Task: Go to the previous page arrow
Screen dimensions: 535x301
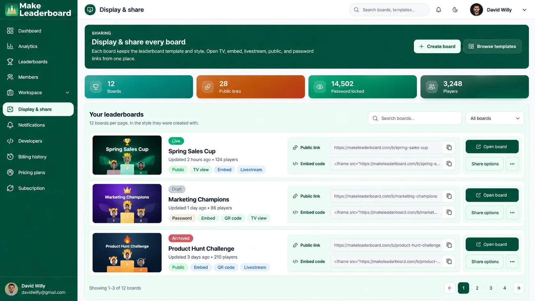Action: coord(450,288)
